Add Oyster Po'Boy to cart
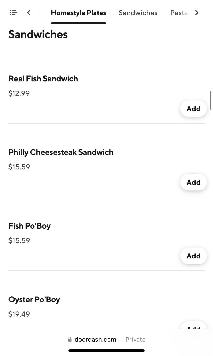 [193, 326]
